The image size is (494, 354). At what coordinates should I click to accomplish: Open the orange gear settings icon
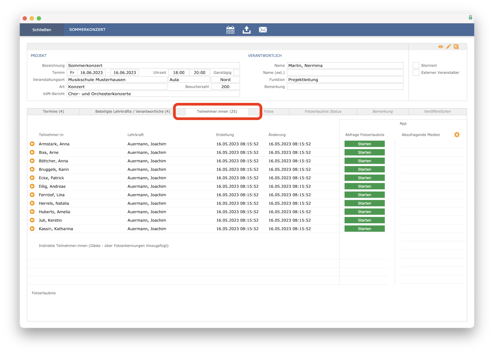point(457,135)
